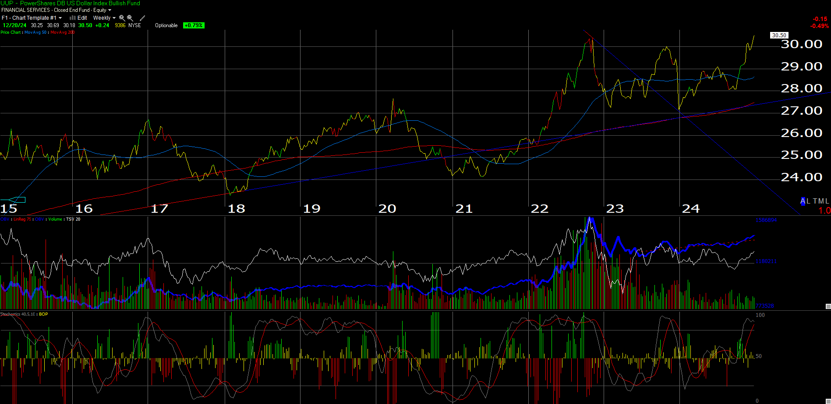Click the year 22 marker on time axis
The height and width of the screenshot is (404, 831).
540,209
